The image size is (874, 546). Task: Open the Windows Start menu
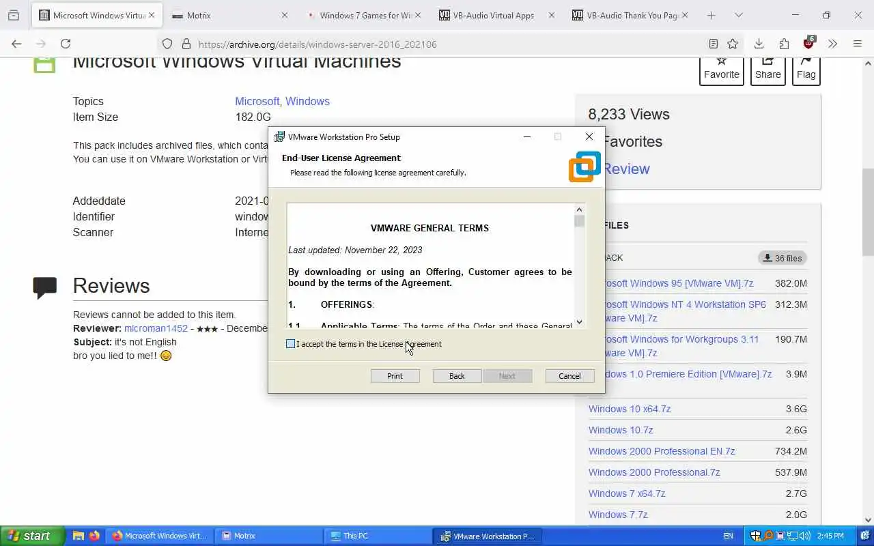click(x=32, y=536)
